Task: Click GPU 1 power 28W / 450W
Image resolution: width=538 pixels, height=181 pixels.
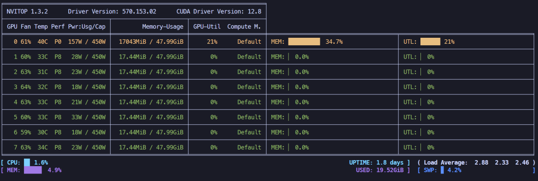Action: (89, 57)
